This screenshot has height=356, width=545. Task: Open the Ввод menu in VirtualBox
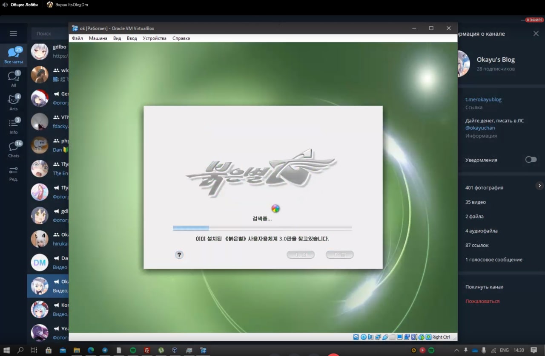tap(132, 38)
